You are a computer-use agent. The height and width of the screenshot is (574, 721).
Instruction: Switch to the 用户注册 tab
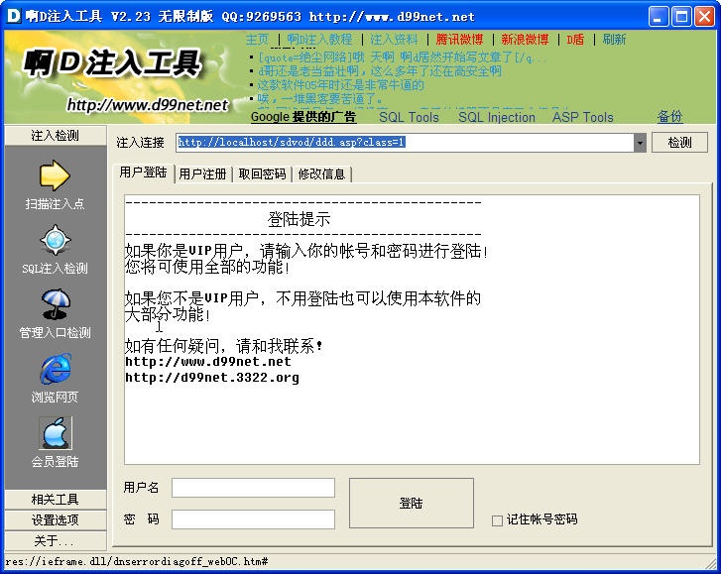click(202, 174)
